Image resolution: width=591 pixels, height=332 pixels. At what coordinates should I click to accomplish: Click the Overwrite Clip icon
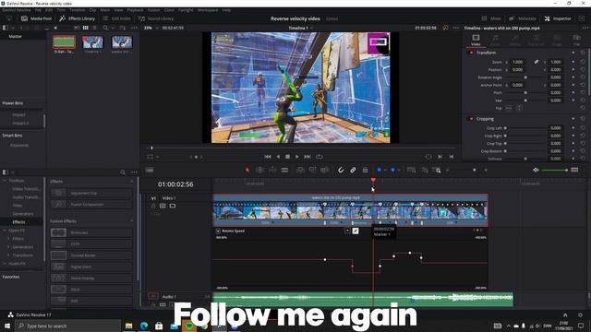[x=312, y=170]
